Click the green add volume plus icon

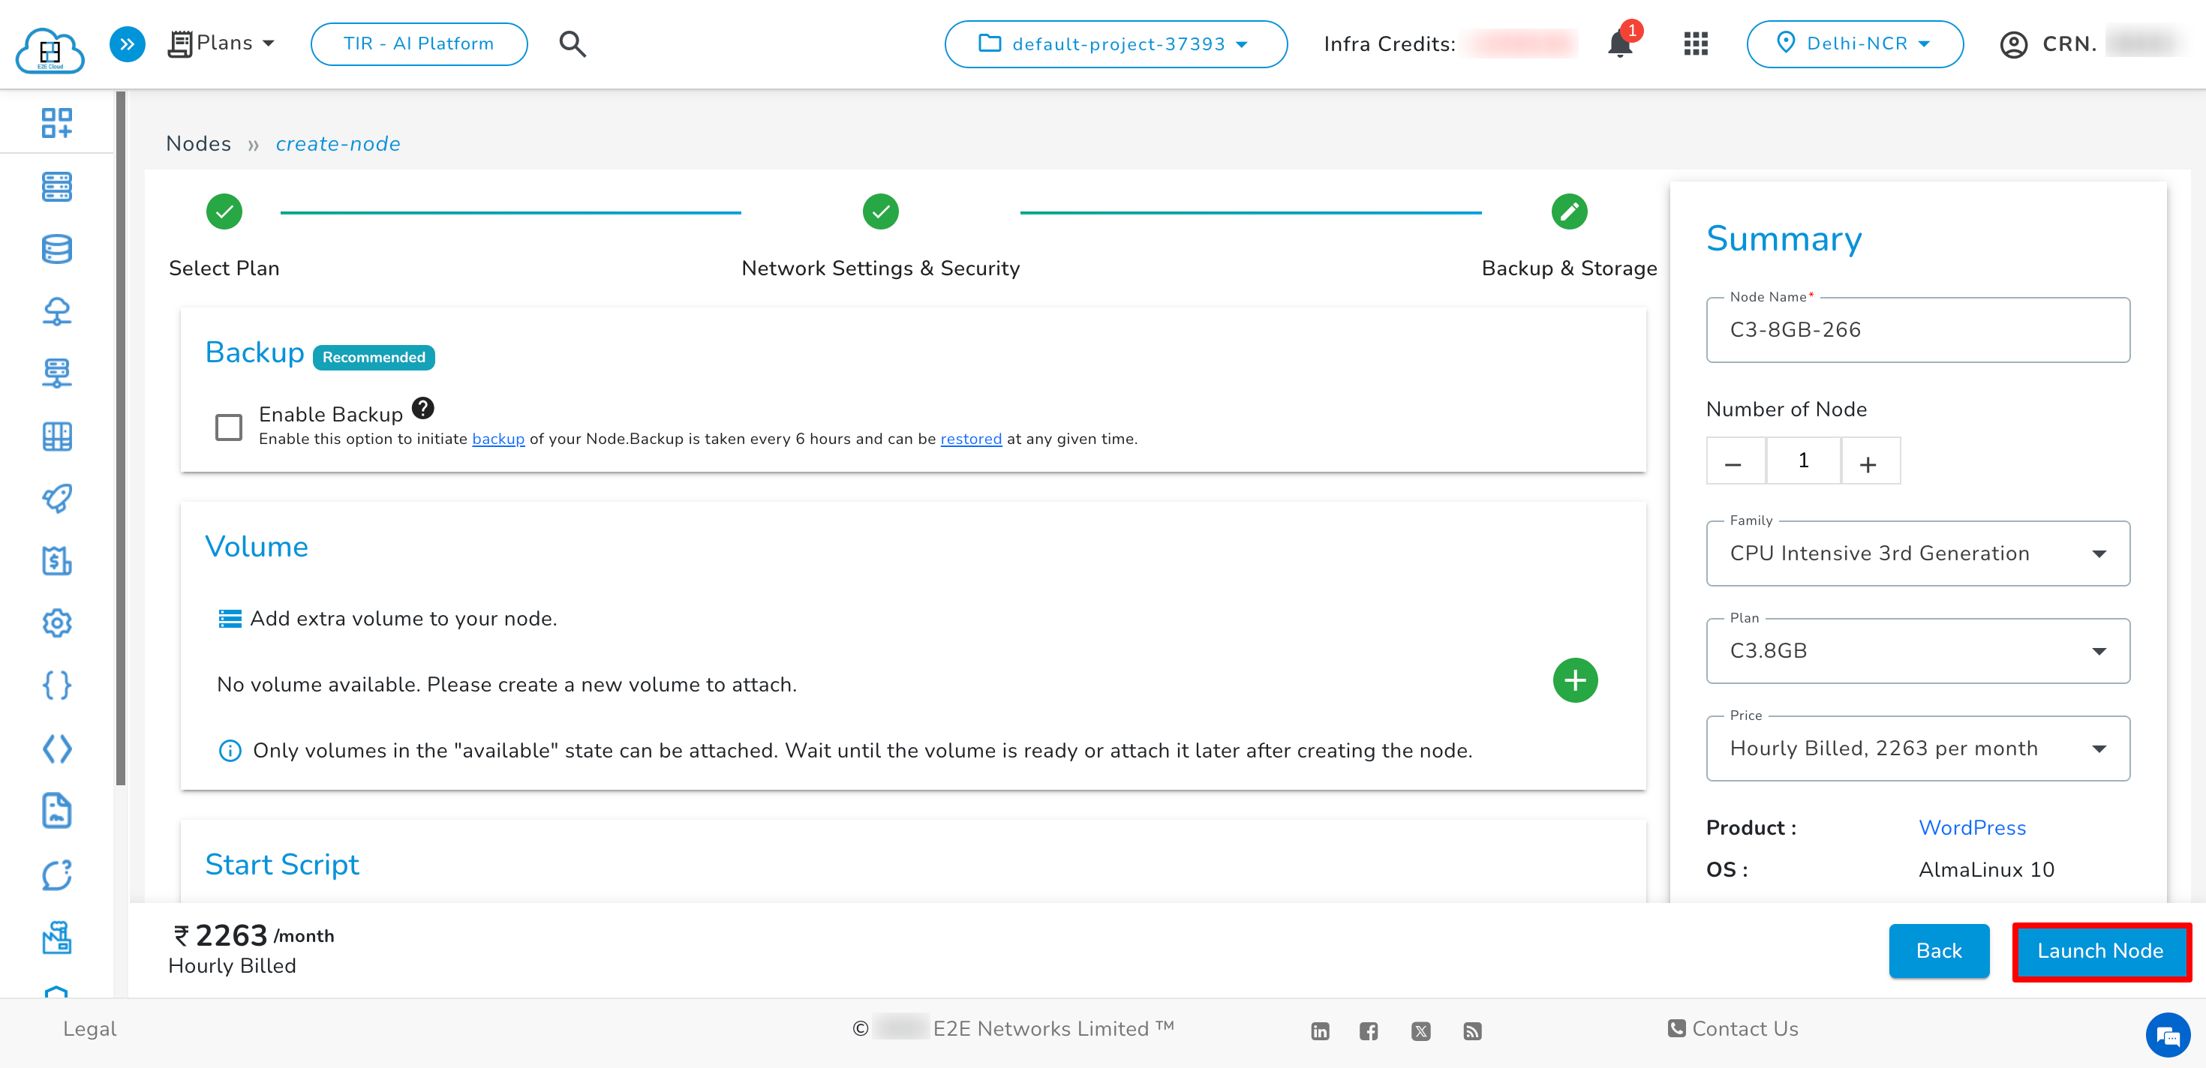[x=1574, y=680]
